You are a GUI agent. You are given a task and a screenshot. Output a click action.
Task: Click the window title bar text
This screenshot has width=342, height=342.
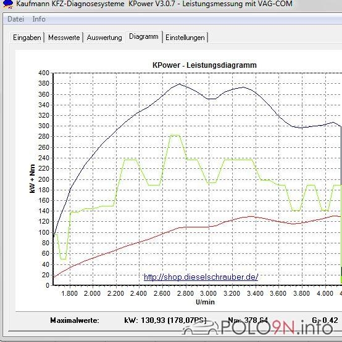tap(154, 4)
